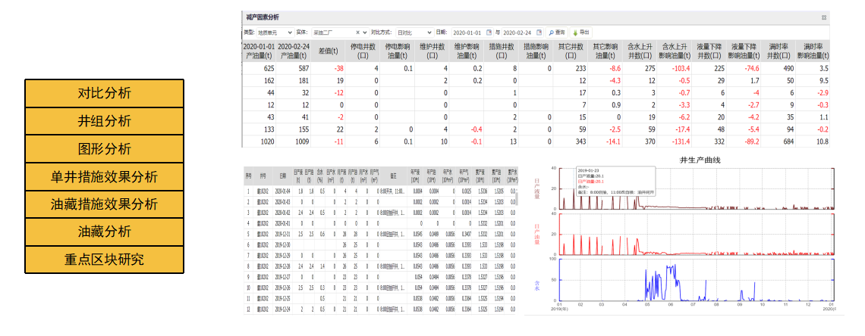Go to the 图形分析 menu item

coord(105,148)
